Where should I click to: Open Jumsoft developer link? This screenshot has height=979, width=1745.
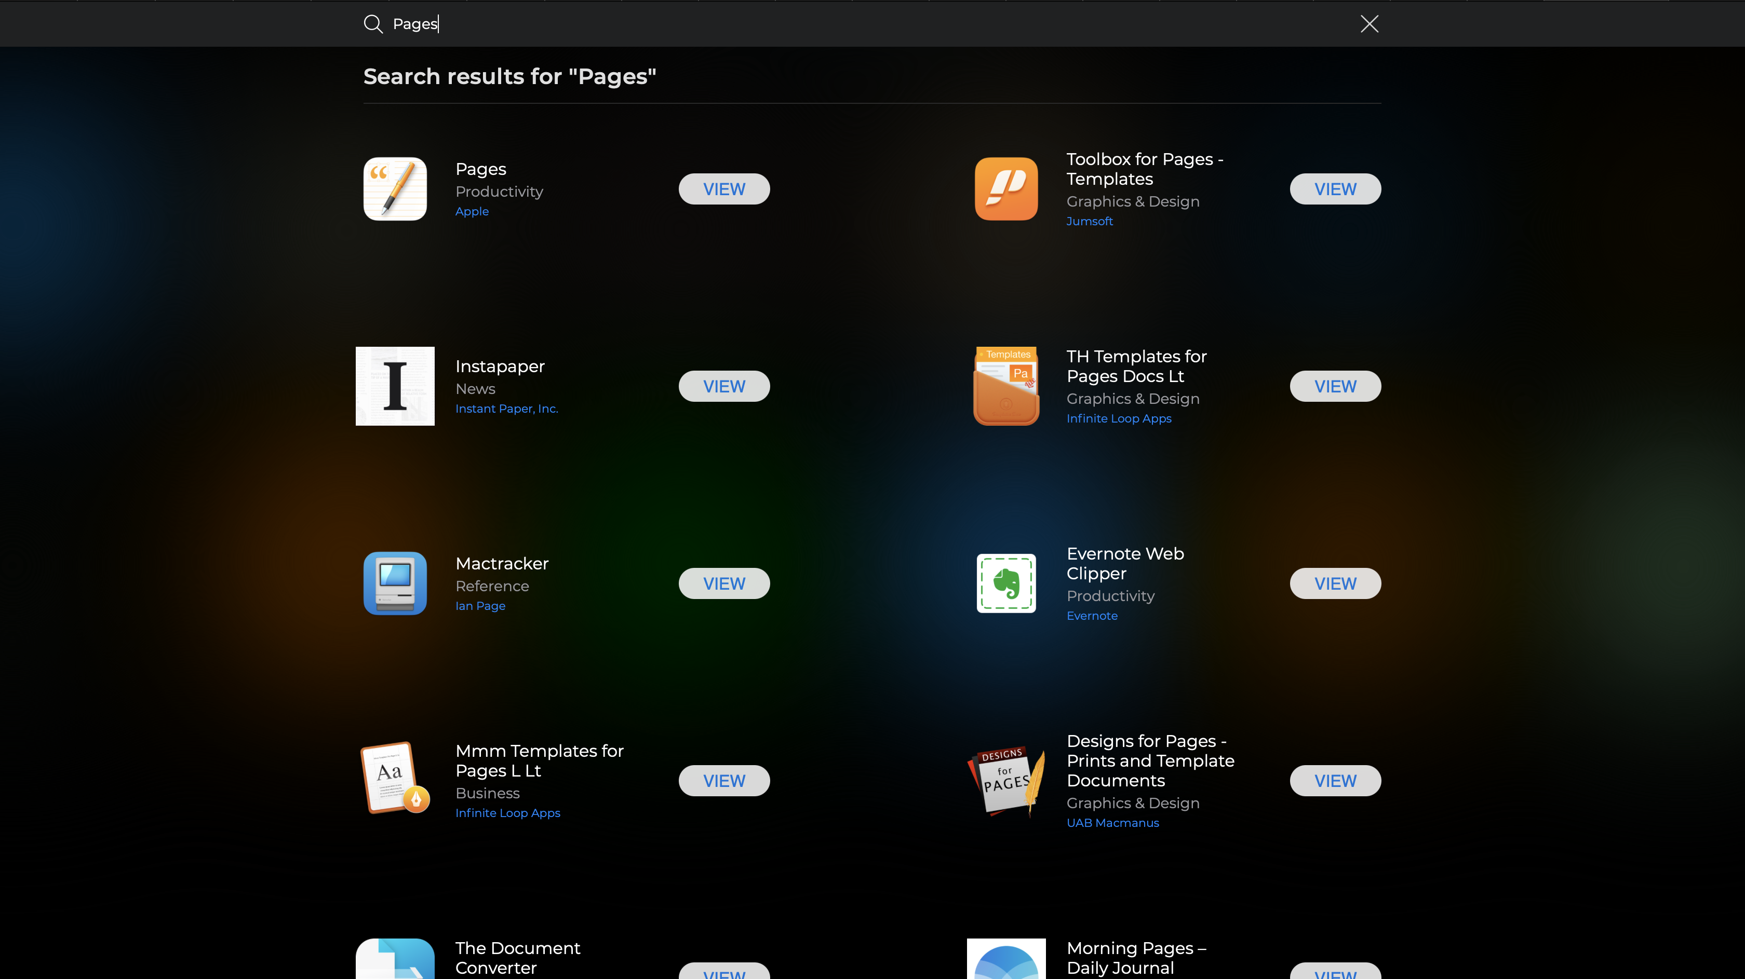1089,222
